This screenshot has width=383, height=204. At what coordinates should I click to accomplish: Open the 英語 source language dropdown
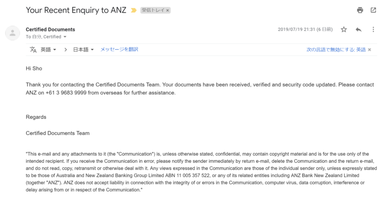point(48,50)
